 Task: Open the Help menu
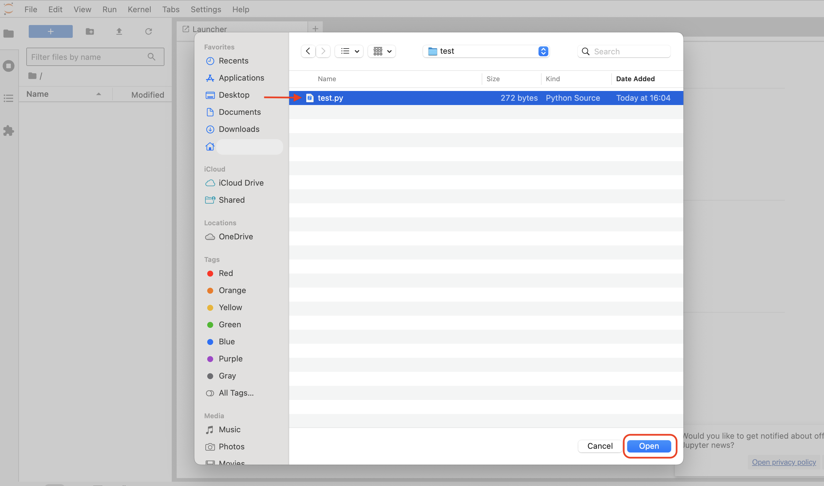tap(241, 9)
